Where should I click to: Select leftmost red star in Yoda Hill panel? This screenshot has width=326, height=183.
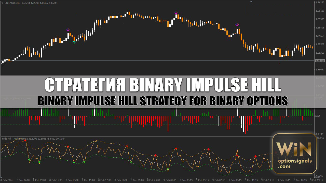click(25, 140)
